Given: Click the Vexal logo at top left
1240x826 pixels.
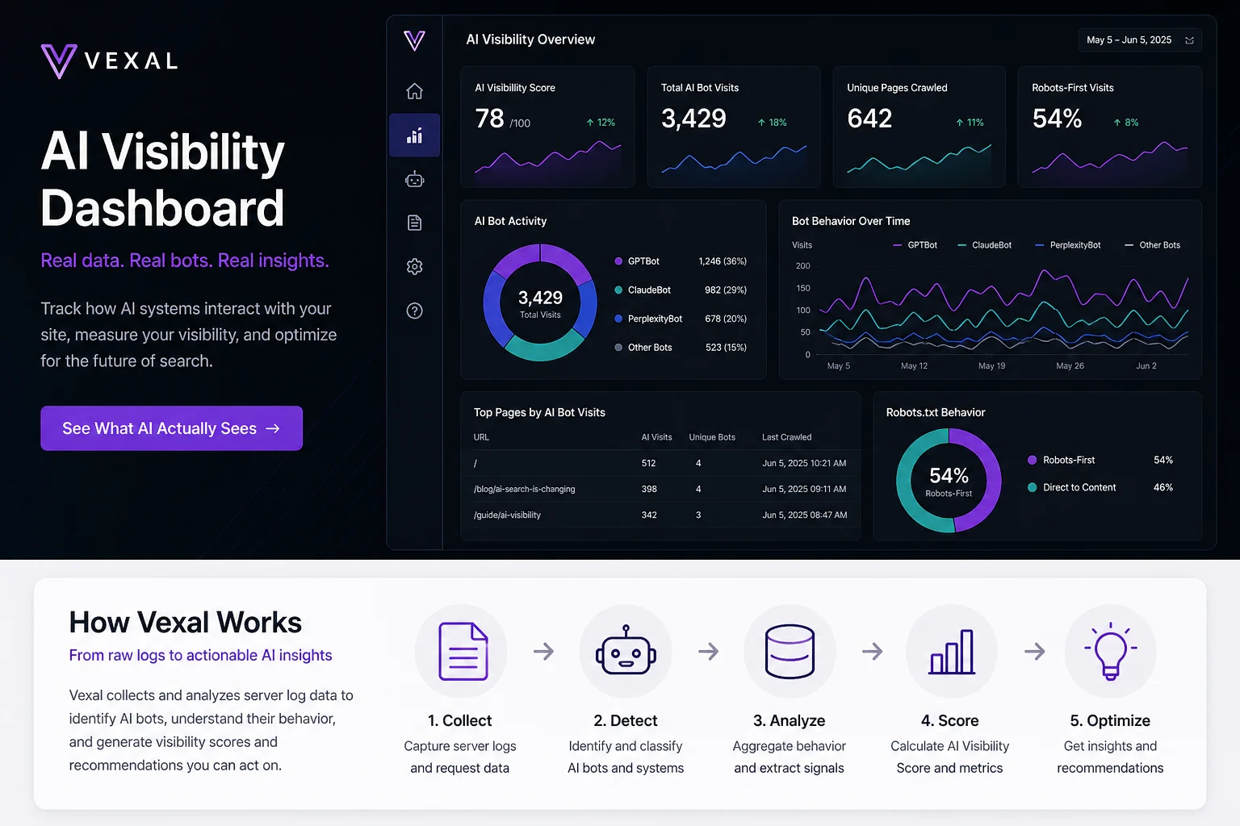Looking at the screenshot, I should (x=109, y=60).
